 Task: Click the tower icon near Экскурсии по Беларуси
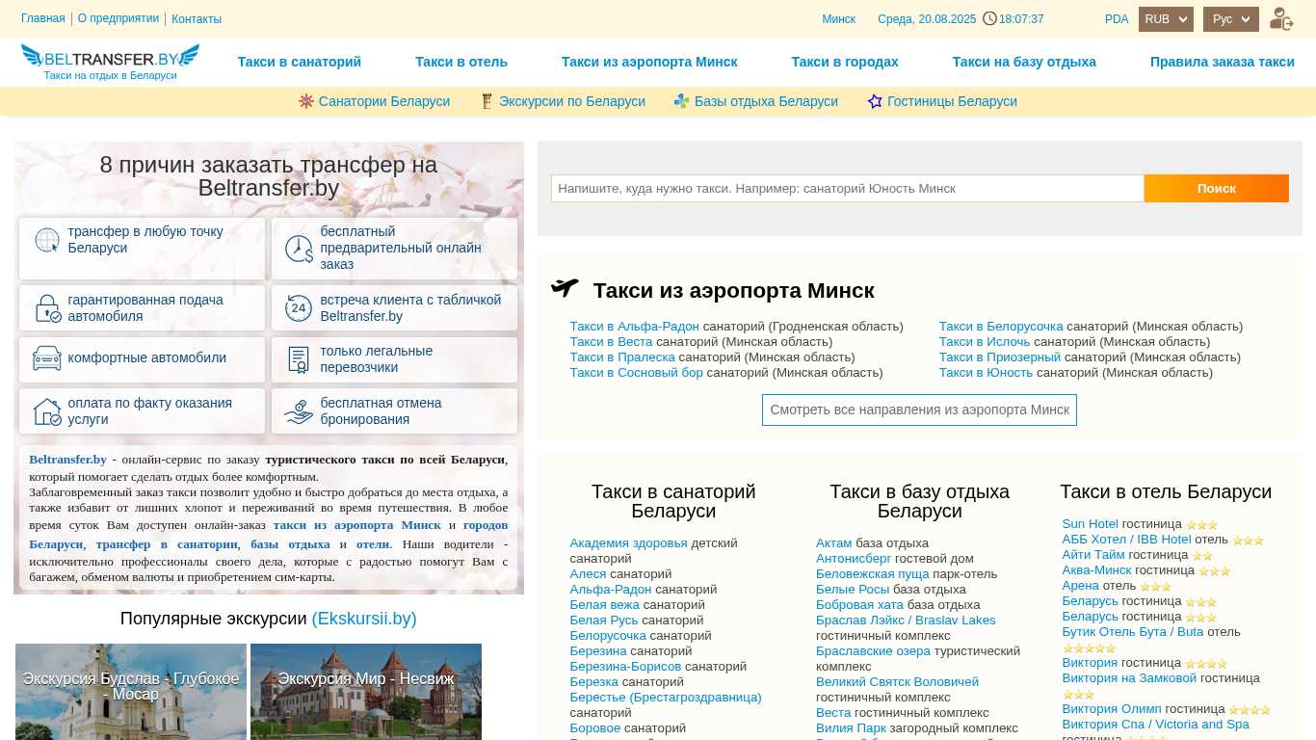487,101
